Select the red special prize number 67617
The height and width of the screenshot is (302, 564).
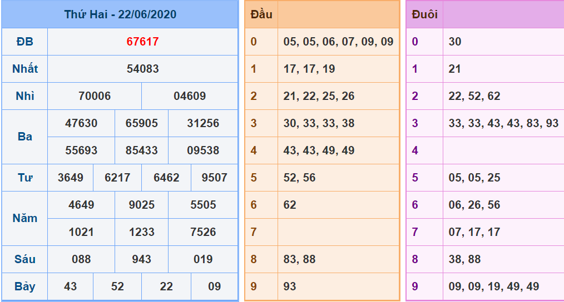tap(142, 42)
